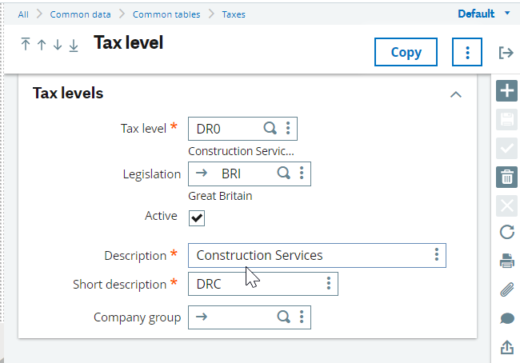Image resolution: width=520 pixels, height=363 pixels.
Task: Click the Cancel X icon
Action: (x=506, y=205)
